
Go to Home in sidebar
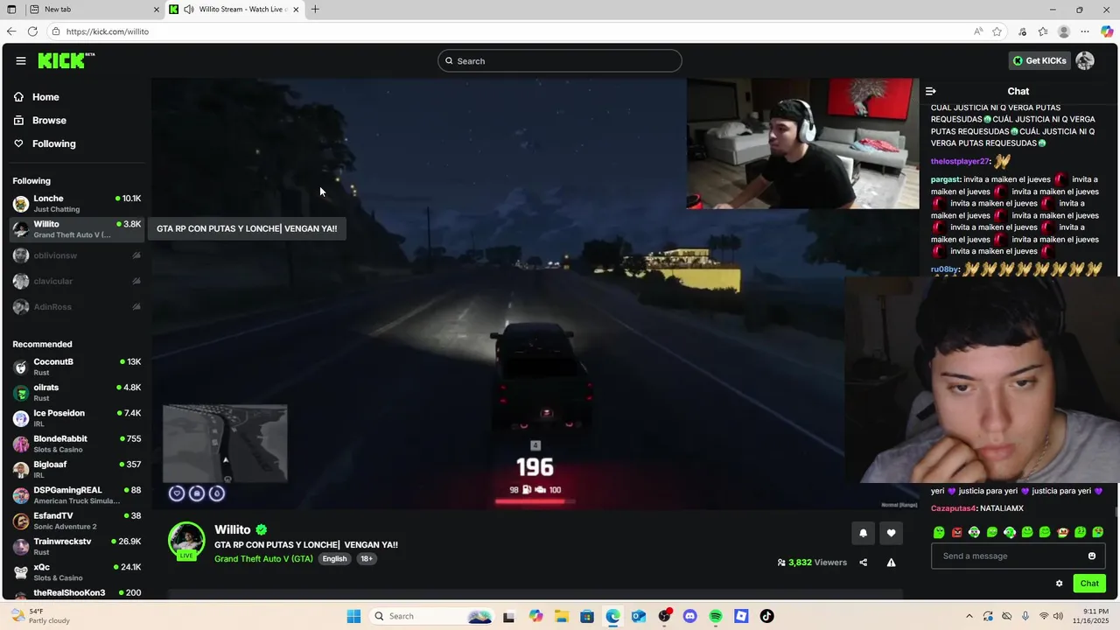45,97
